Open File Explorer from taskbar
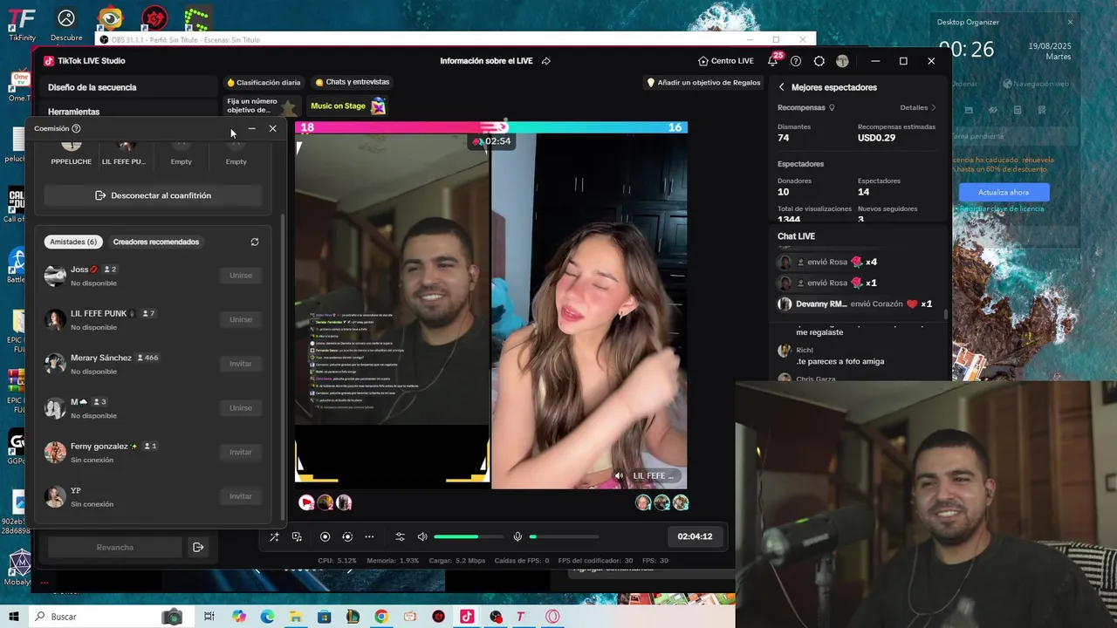 (x=296, y=617)
